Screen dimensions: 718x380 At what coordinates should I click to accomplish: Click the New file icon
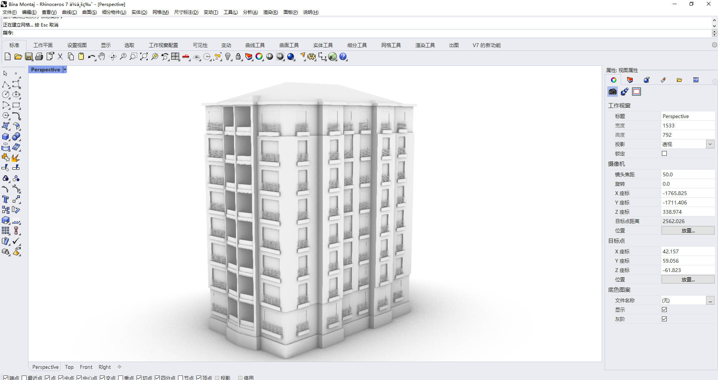[7, 56]
